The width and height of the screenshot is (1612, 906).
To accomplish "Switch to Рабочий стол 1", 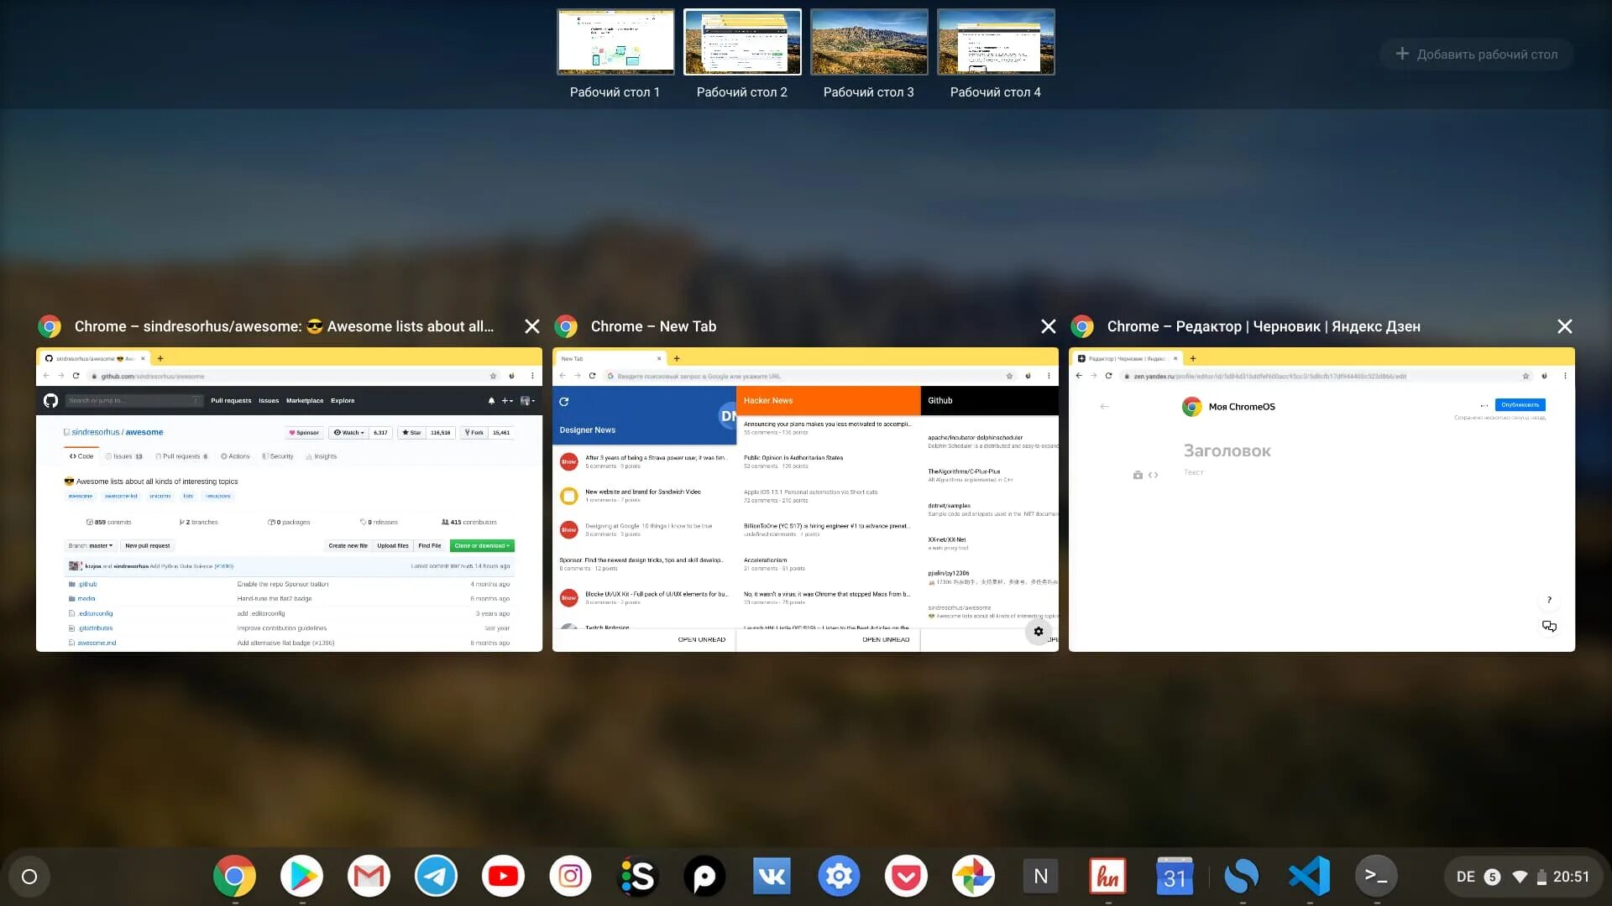I will tap(615, 42).
